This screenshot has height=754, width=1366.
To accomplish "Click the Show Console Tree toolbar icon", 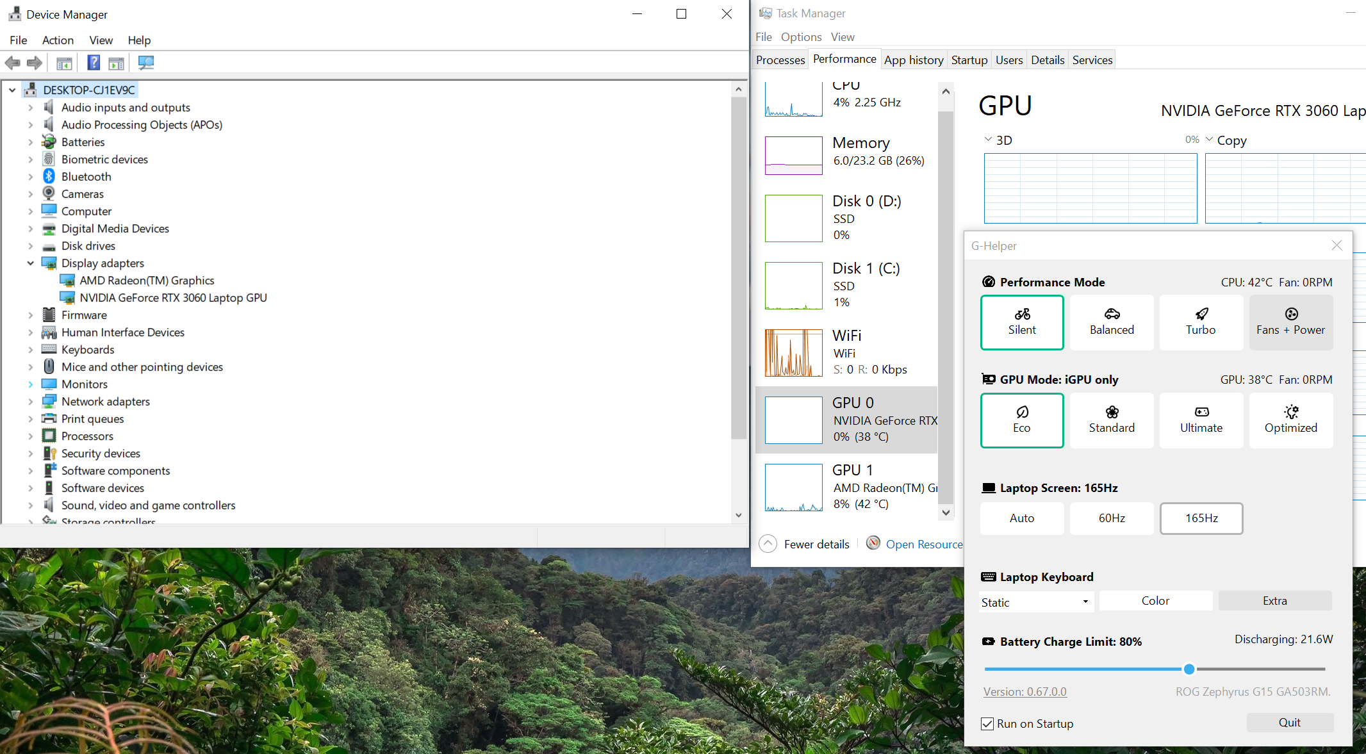I will [64, 62].
